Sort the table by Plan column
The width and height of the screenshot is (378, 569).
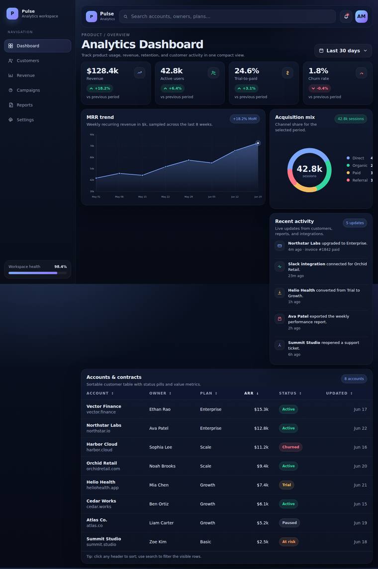coord(208,393)
